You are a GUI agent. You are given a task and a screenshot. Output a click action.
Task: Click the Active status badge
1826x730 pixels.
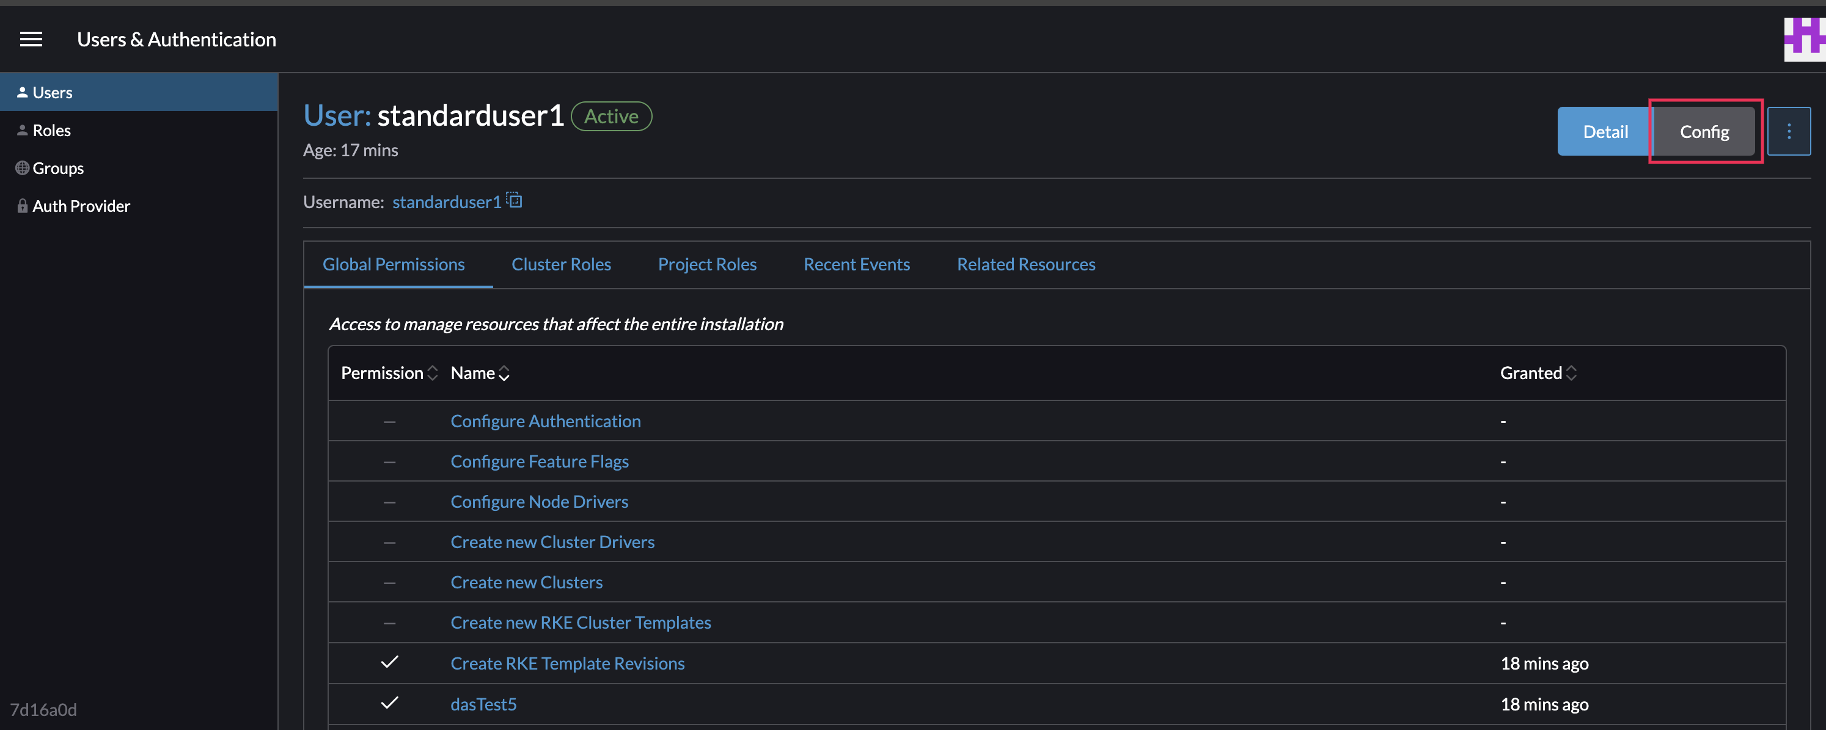tap(611, 116)
